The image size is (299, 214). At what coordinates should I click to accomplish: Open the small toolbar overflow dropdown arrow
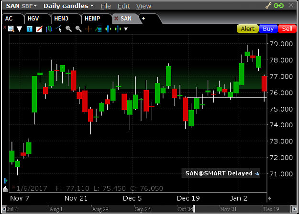(x=126, y=29)
